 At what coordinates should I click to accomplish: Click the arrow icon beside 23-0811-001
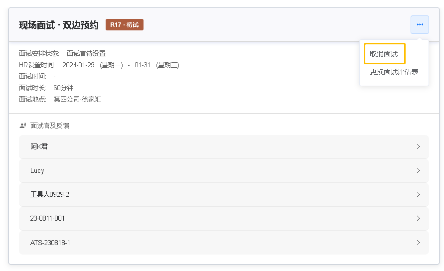coord(418,218)
